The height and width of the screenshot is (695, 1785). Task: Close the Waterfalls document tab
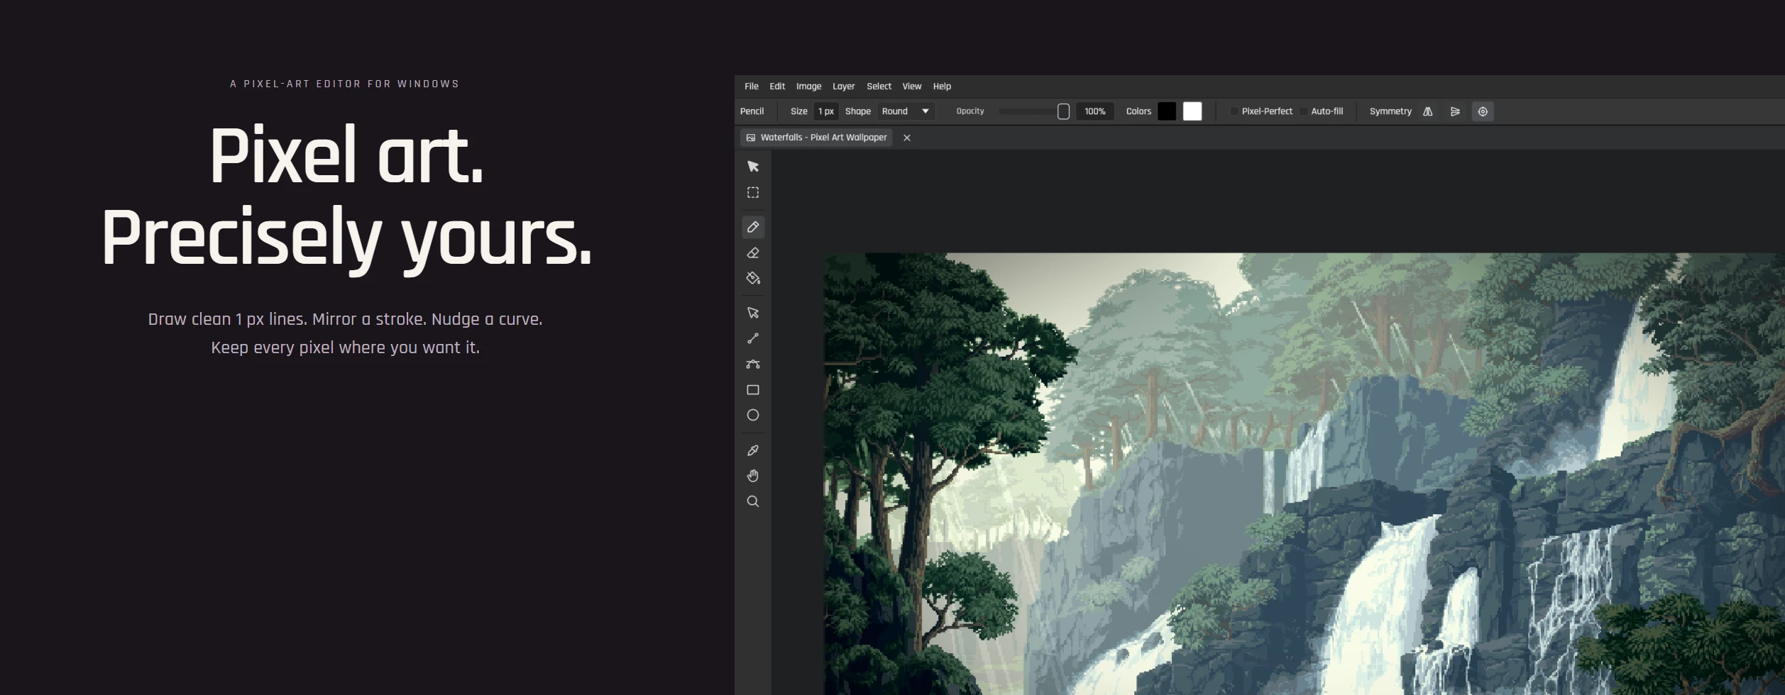coord(906,138)
